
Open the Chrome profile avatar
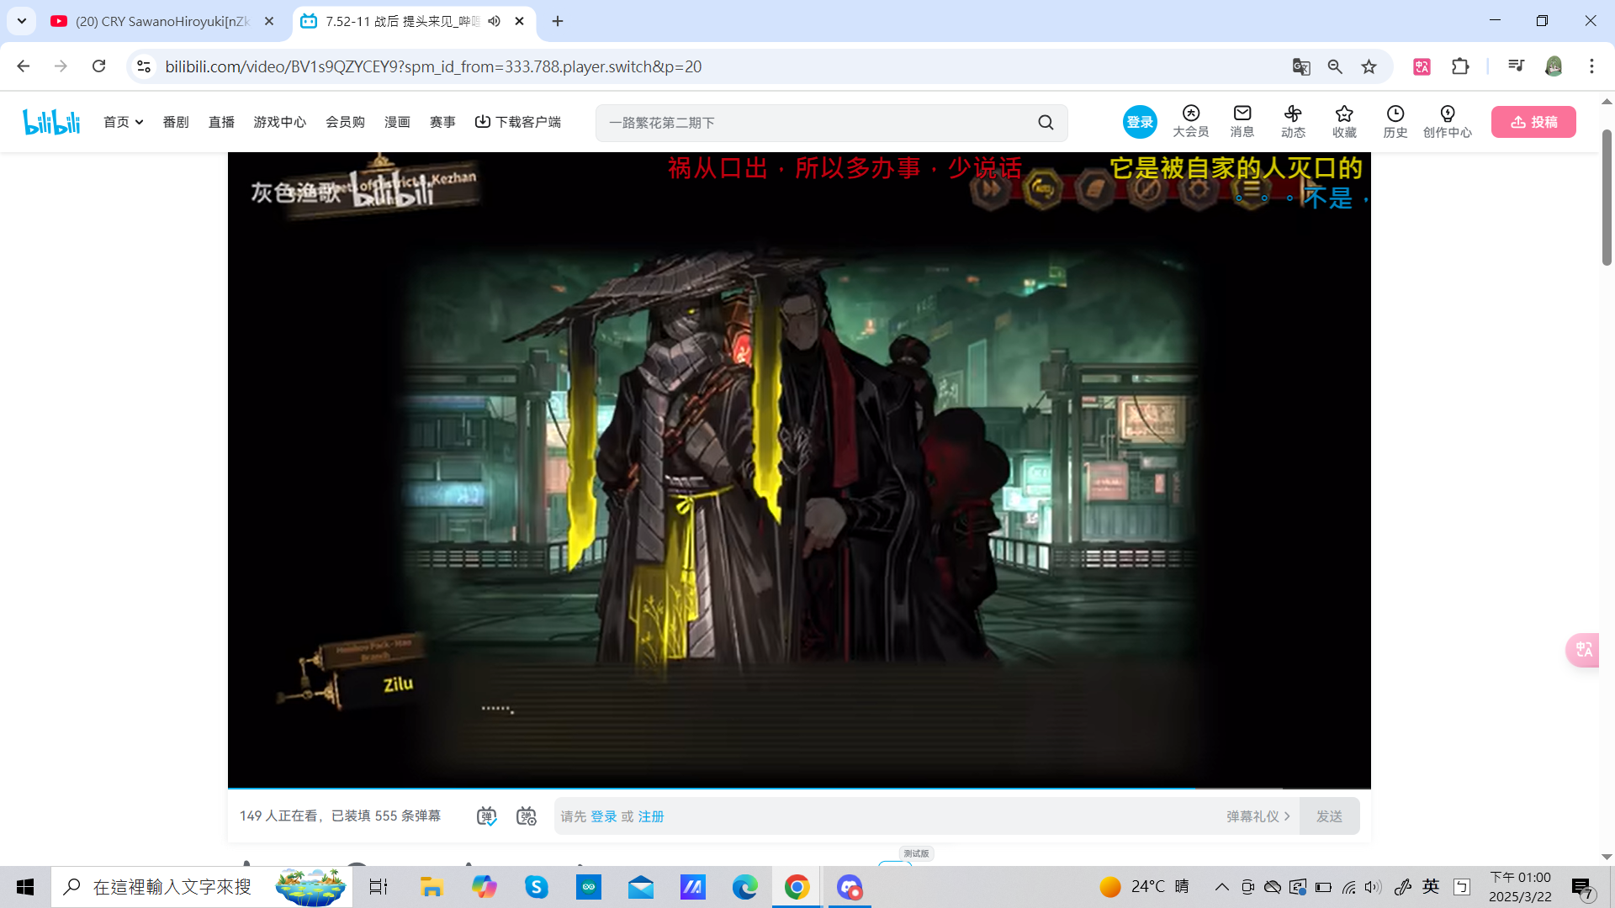tap(1554, 66)
